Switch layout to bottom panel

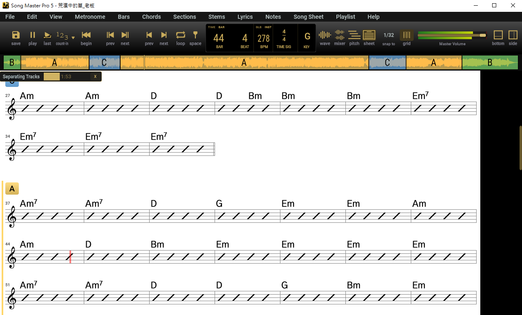click(x=498, y=35)
